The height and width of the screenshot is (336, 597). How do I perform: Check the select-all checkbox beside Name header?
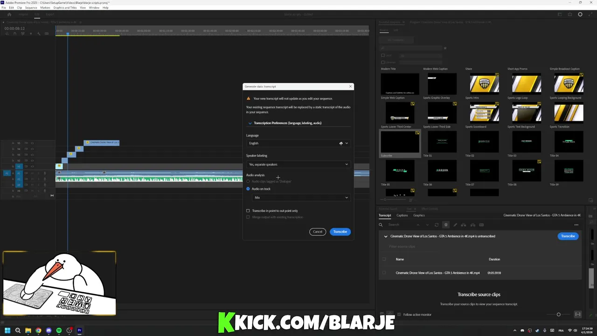(x=384, y=259)
